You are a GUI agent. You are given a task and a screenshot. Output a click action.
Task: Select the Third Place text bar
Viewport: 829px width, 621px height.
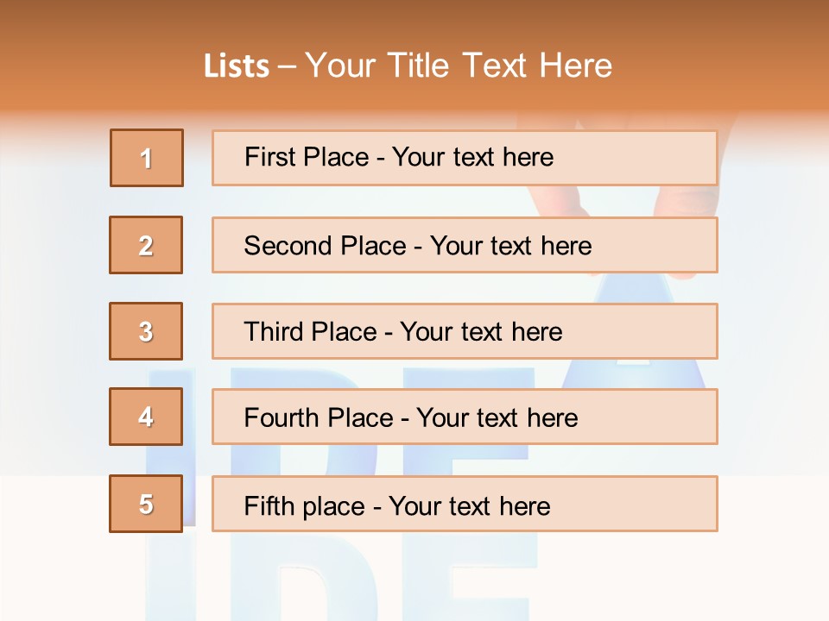[x=465, y=331]
